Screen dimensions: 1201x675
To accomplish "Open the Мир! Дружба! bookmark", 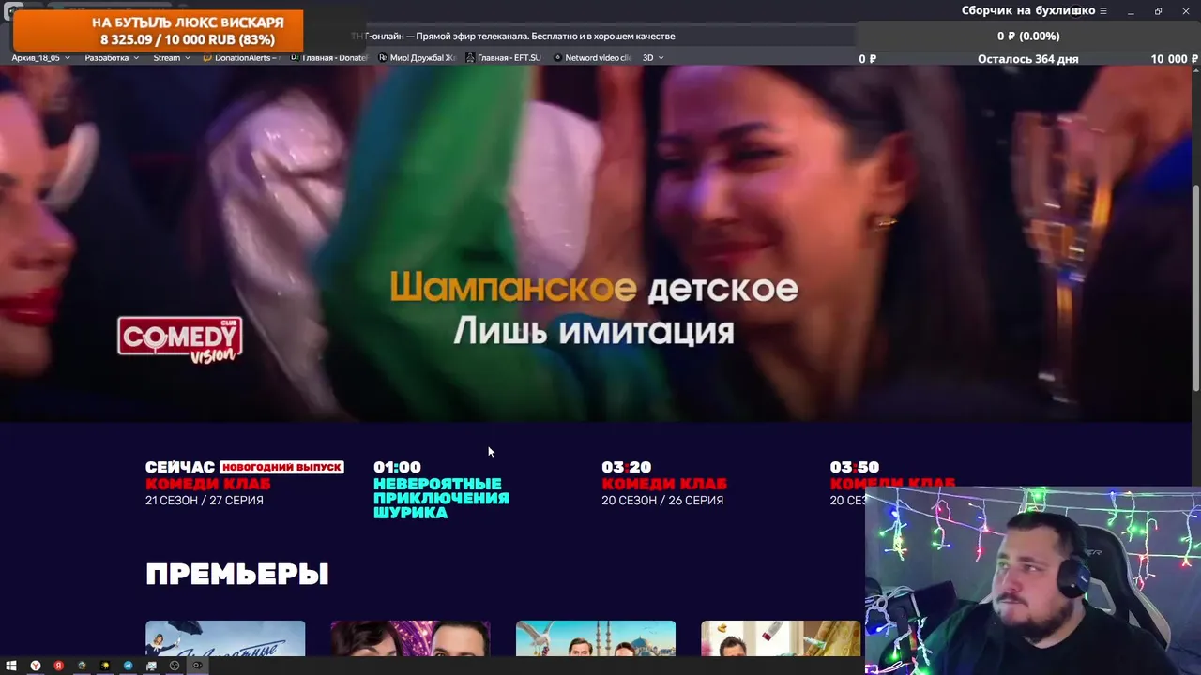I will (417, 58).
